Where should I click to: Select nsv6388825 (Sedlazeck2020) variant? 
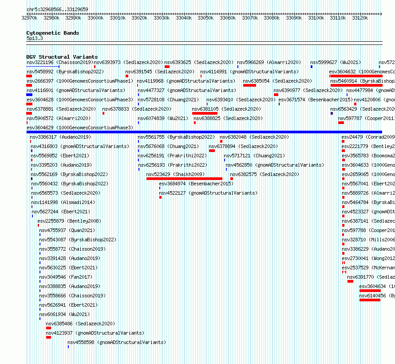(228, 118)
